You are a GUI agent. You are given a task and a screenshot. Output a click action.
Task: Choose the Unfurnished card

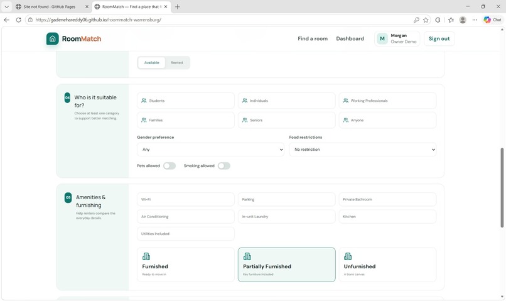[x=387, y=265]
